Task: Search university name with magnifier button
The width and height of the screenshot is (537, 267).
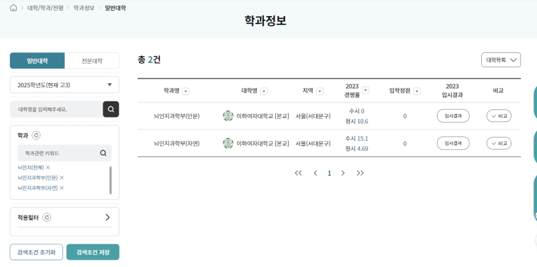Action: click(111, 109)
